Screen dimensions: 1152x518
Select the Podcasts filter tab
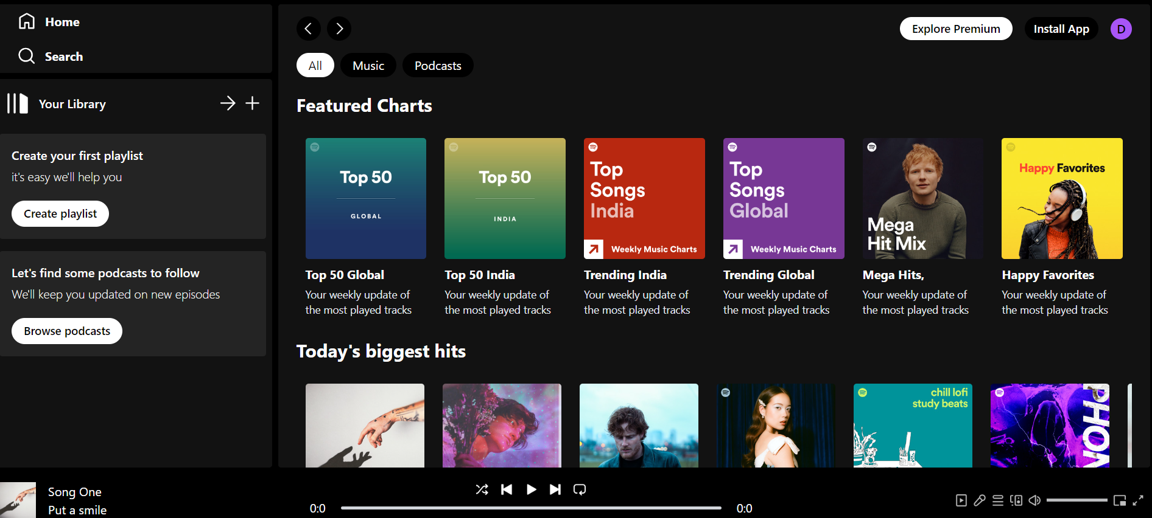tap(437, 66)
